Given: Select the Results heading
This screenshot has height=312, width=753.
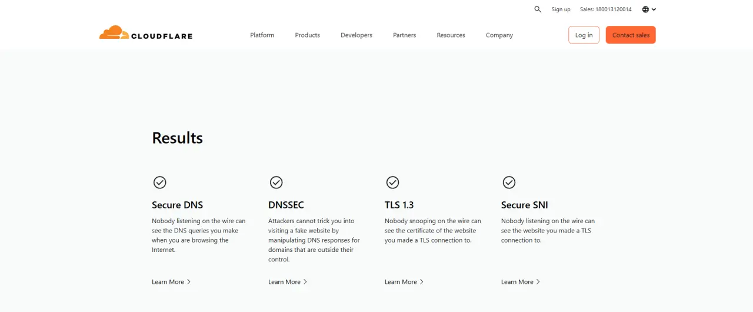Looking at the screenshot, I should [x=177, y=138].
